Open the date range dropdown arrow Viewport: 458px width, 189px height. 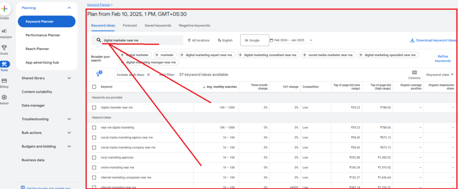tap(311, 40)
